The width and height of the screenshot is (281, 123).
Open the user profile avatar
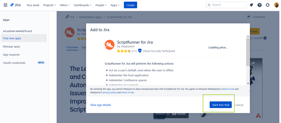click(276, 5)
